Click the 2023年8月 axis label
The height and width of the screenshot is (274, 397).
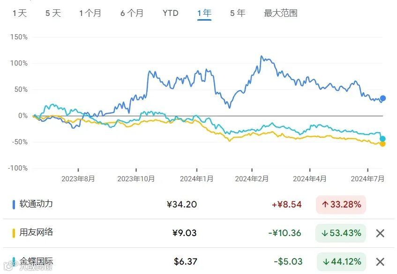pyautogui.click(x=78, y=179)
